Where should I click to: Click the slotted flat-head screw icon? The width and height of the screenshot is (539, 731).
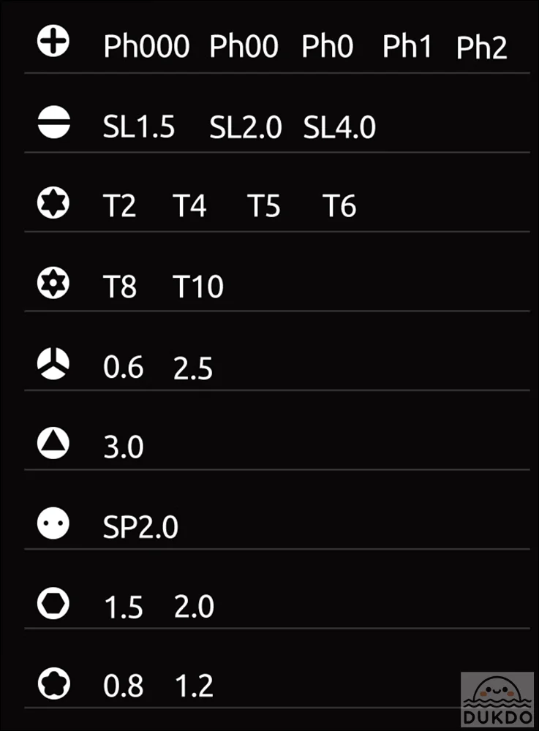point(53,122)
